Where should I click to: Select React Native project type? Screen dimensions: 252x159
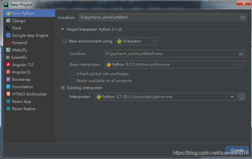tap(29, 109)
